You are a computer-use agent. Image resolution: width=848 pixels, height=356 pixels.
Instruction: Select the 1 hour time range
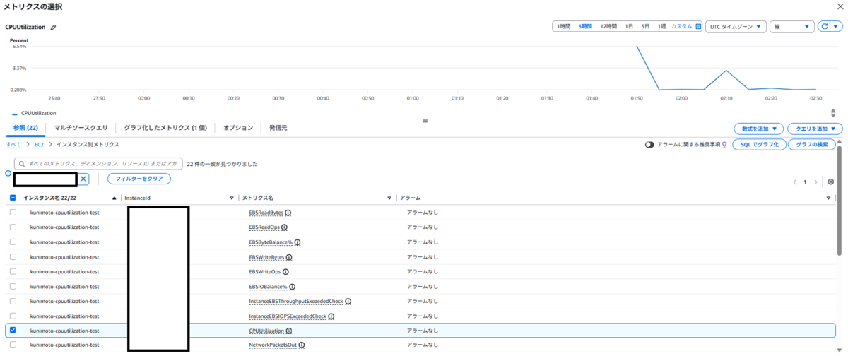coord(563,26)
